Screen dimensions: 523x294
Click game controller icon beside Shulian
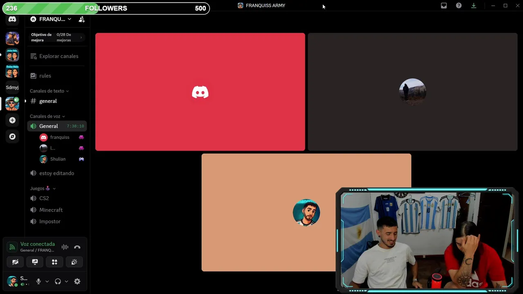click(x=81, y=159)
